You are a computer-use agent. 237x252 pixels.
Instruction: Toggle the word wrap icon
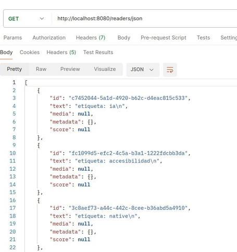pos(170,70)
